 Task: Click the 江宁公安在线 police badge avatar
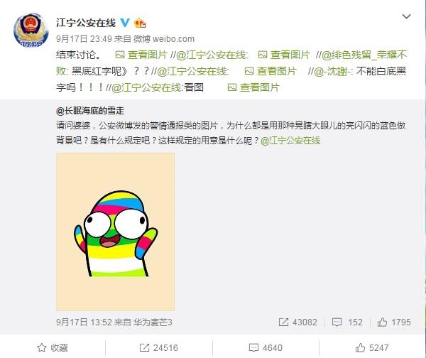point(31,30)
